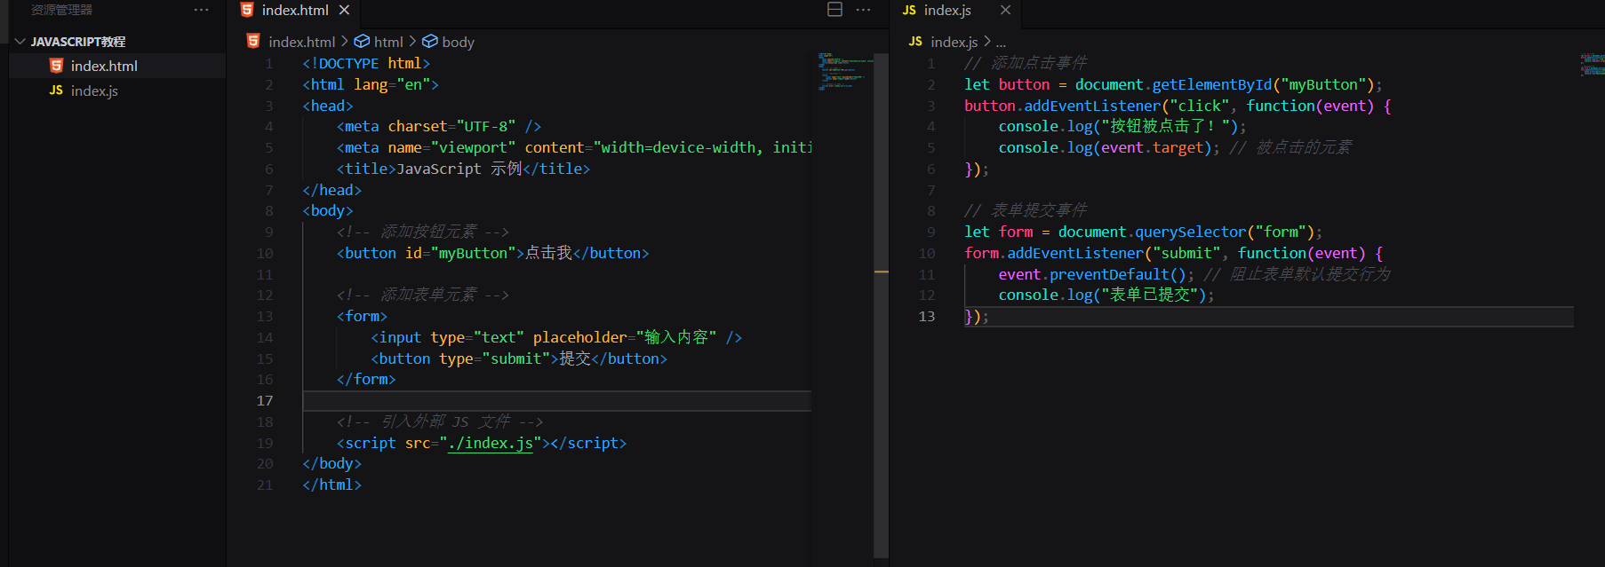Click the 按钮被点击了 console.log line
The width and height of the screenshot is (1605, 567).
(x=1122, y=126)
